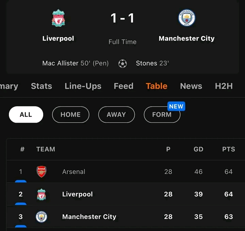
Task: Sort table by PTS column header
Action: point(229,149)
